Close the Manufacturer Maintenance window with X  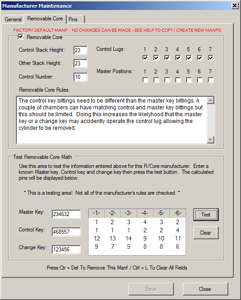pos(235,6)
